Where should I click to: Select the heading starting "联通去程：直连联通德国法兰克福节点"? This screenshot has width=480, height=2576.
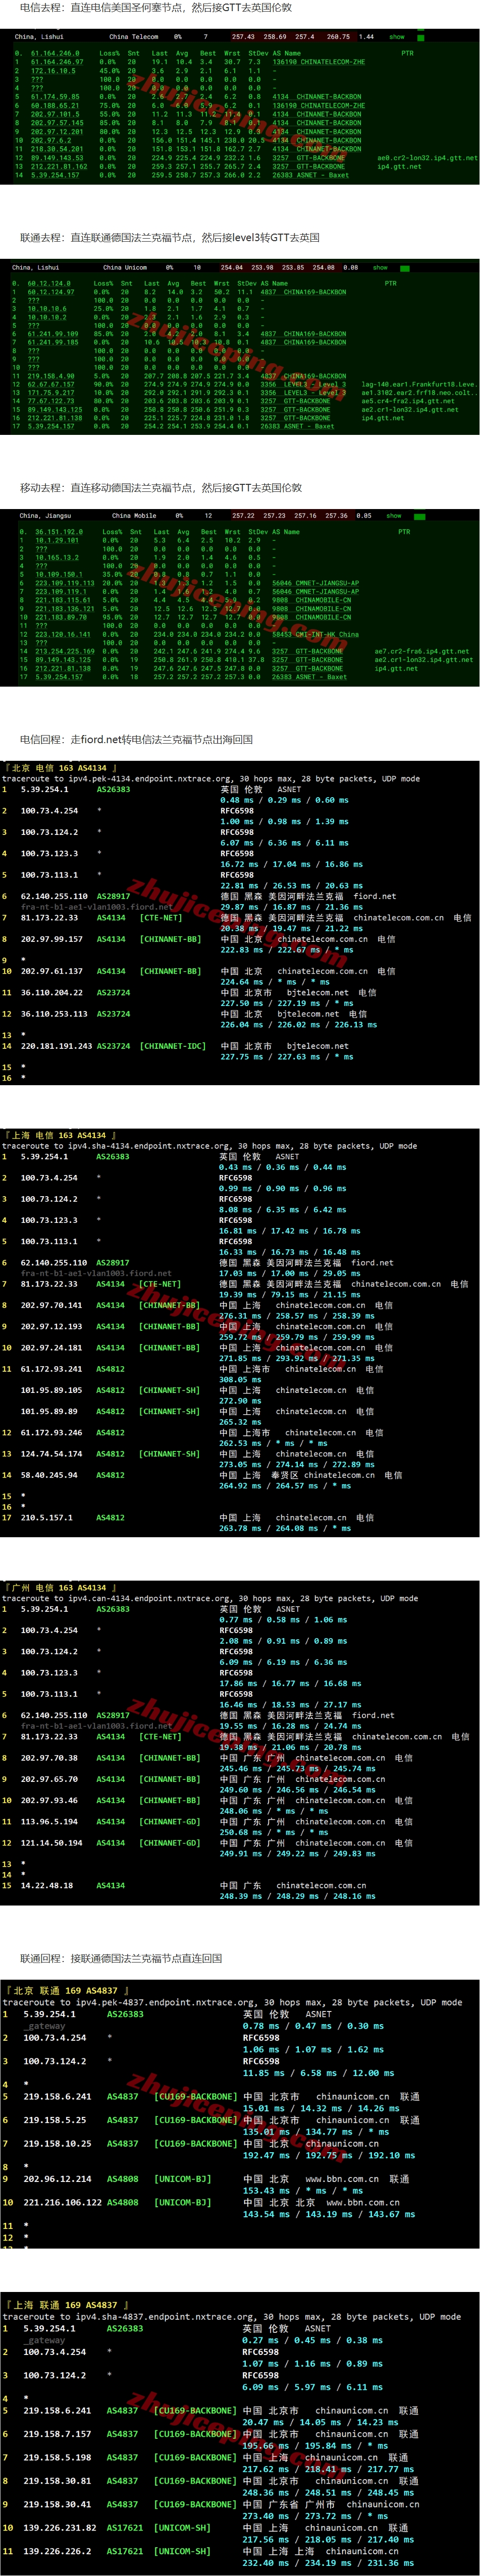pyautogui.click(x=170, y=238)
